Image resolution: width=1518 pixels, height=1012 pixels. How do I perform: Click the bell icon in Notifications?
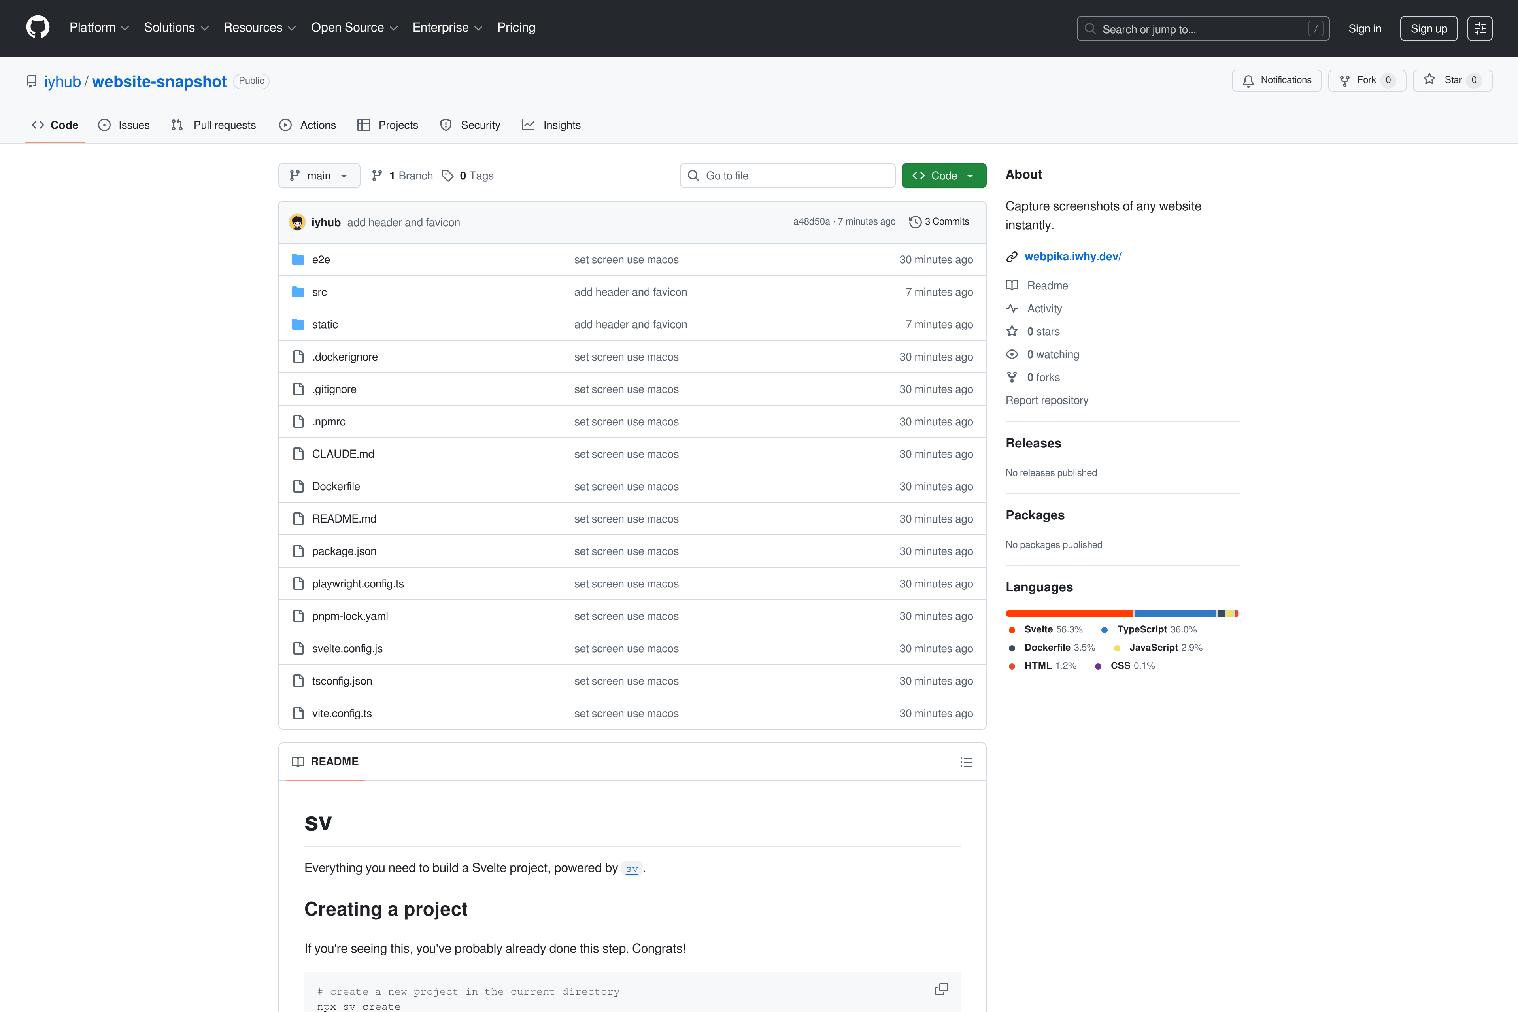pyautogui.click(x=1248, y=81)
